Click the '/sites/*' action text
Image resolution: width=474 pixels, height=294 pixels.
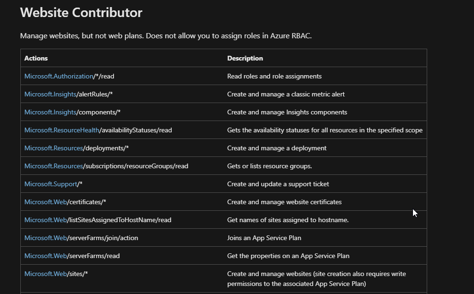77,274
